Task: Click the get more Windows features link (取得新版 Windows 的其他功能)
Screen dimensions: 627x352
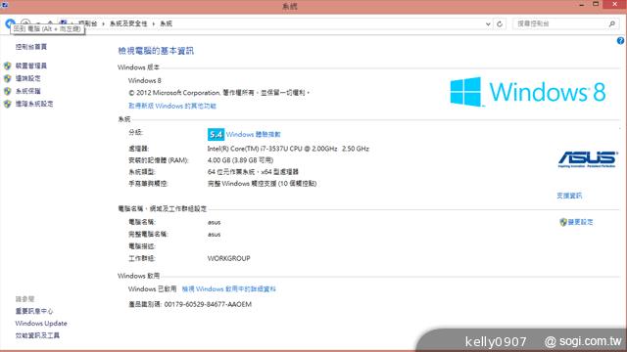Action: [x=172, y=106]
